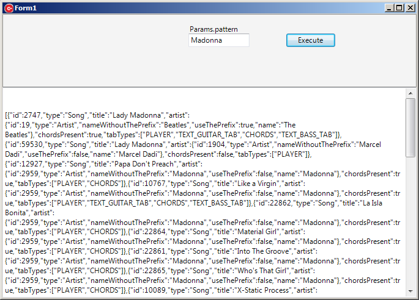Click the "id":59530 text
This screenshot has height=300, width=419.
[x=26, y=145]
